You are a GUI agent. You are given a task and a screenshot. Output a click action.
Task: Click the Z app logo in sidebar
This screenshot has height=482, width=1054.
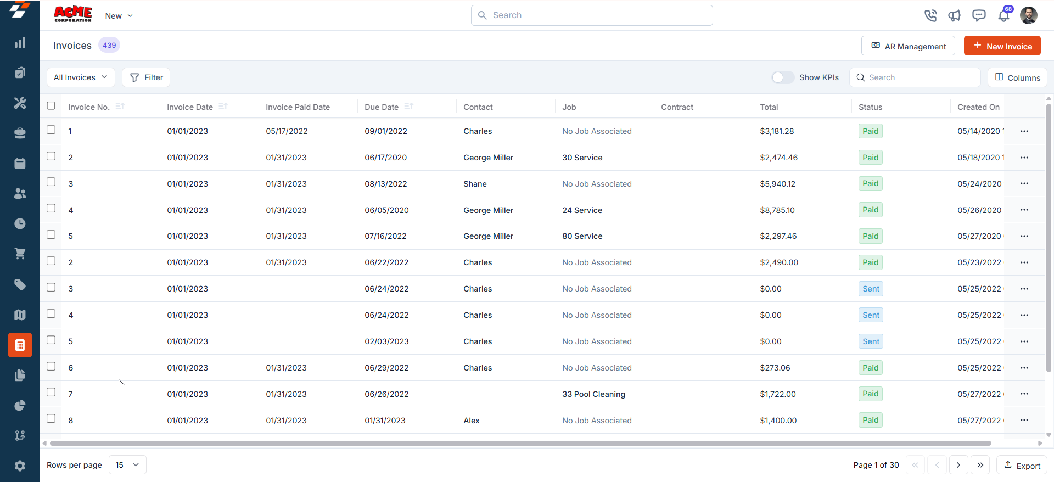pos(20,10)
